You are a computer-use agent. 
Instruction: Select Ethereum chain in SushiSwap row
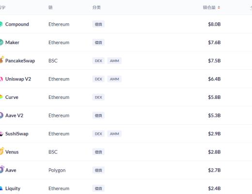(59, 134)
